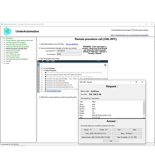
Task: Focus the Your local port field
Action: [69, 54]
